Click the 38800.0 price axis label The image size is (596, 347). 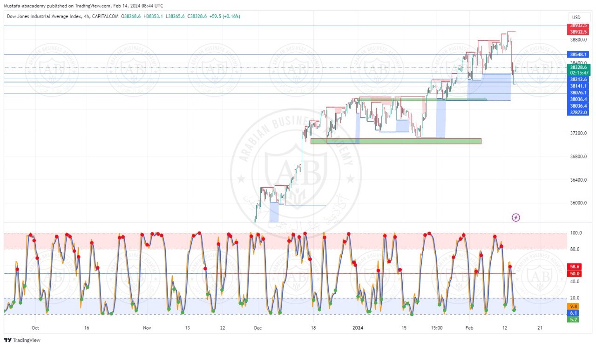tap(578, 40)
